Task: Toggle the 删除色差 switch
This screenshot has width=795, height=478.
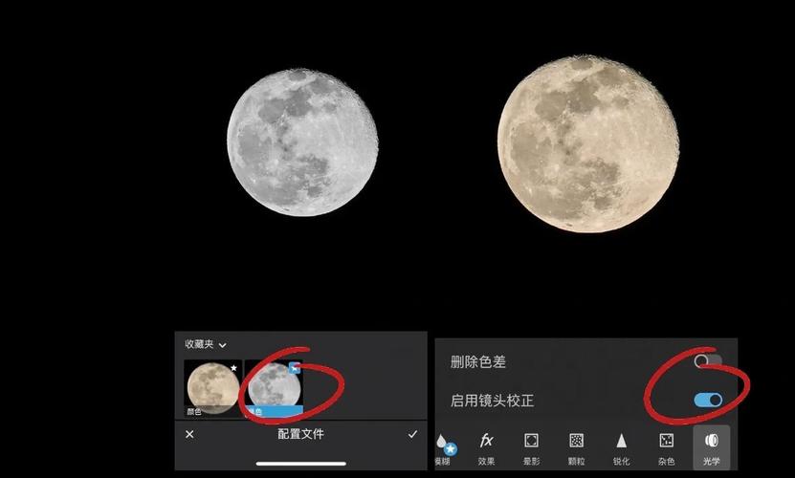Action: point(708,361)
